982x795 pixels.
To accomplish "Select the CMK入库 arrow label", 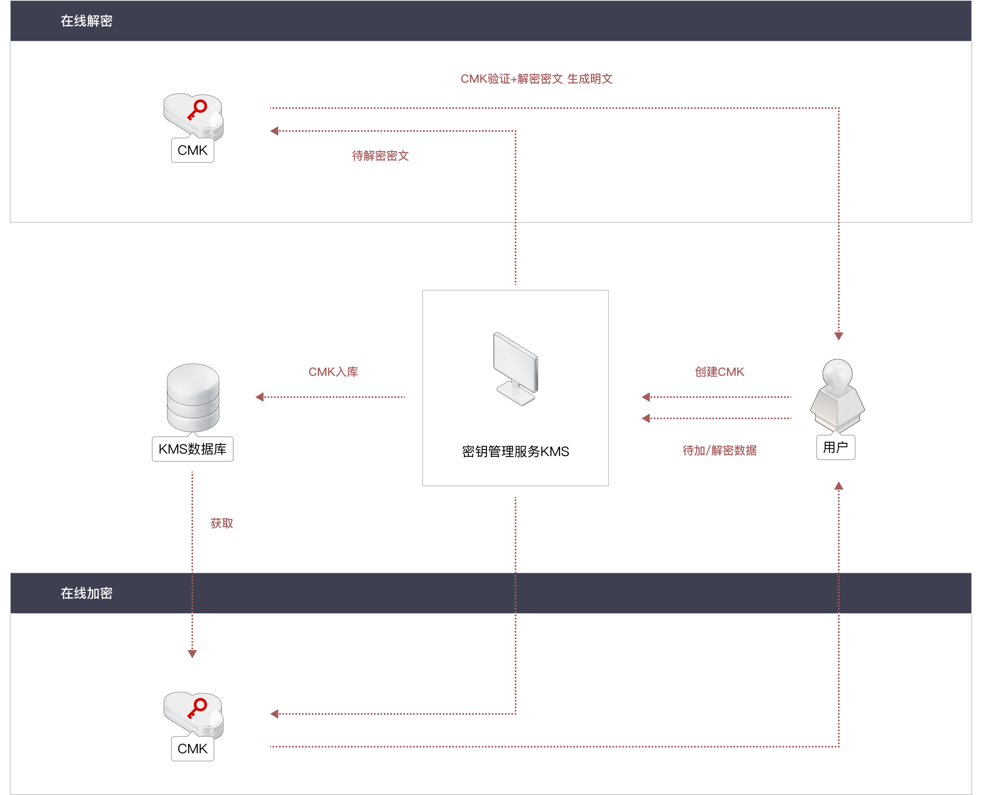I will click(x=333, y=372).
